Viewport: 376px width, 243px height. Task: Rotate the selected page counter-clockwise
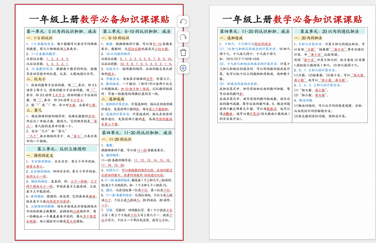(183, 22)
